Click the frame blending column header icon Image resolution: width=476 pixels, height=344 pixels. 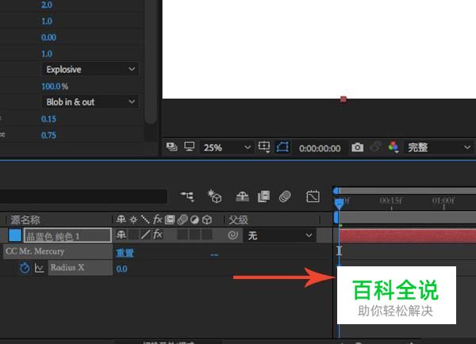pos(170,220)
